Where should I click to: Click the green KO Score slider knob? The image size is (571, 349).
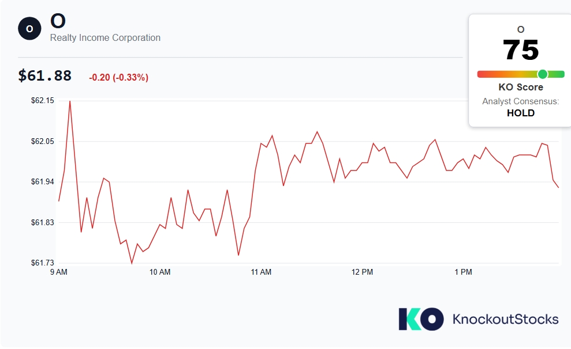click(543, 74)
